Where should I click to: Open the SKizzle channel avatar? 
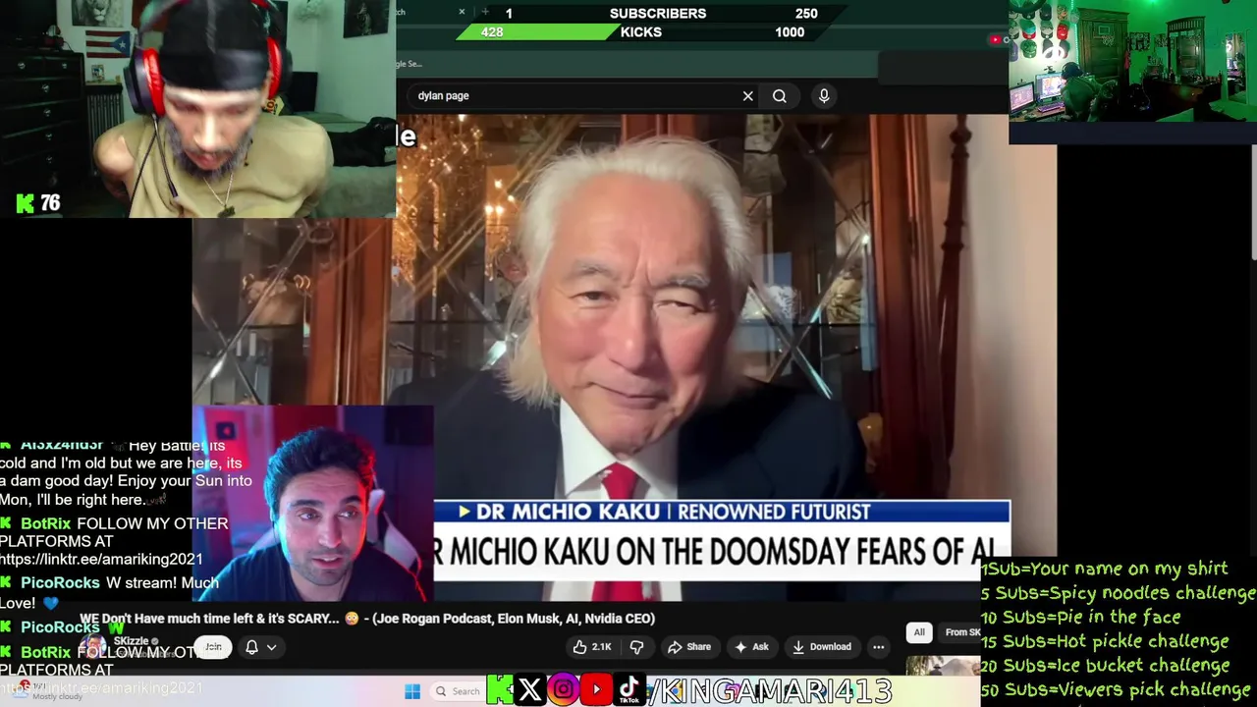pos(93,647)
